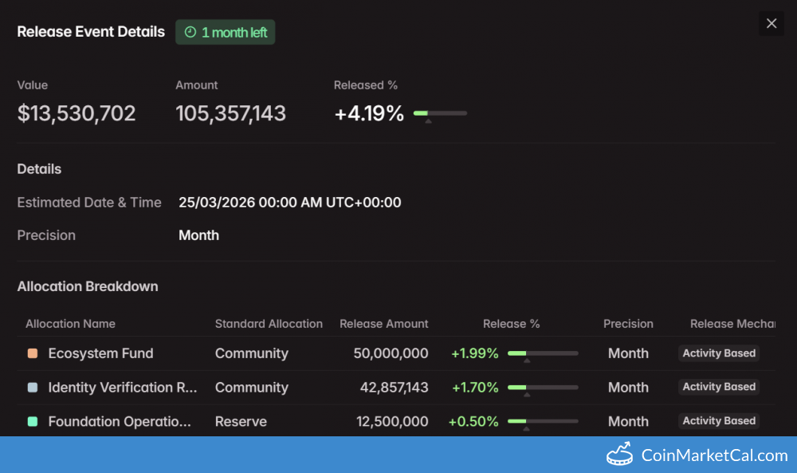Select the Ecosystem Fund row name

100,353
